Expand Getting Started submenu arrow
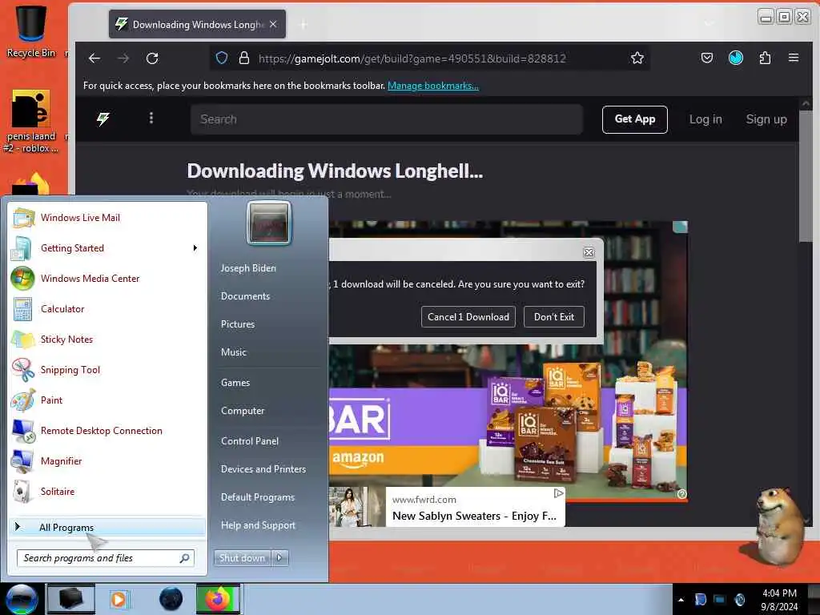Viewport: 820px width, 615px height. pyautogui.click(x=195, y=248)
